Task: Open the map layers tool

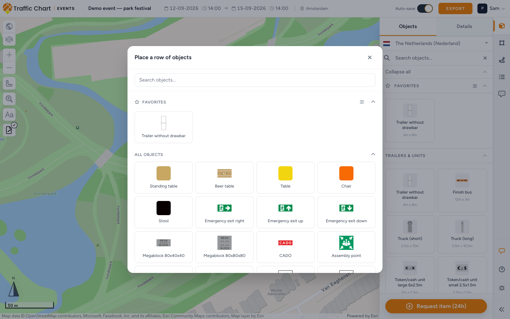Action: pos(9,39)
